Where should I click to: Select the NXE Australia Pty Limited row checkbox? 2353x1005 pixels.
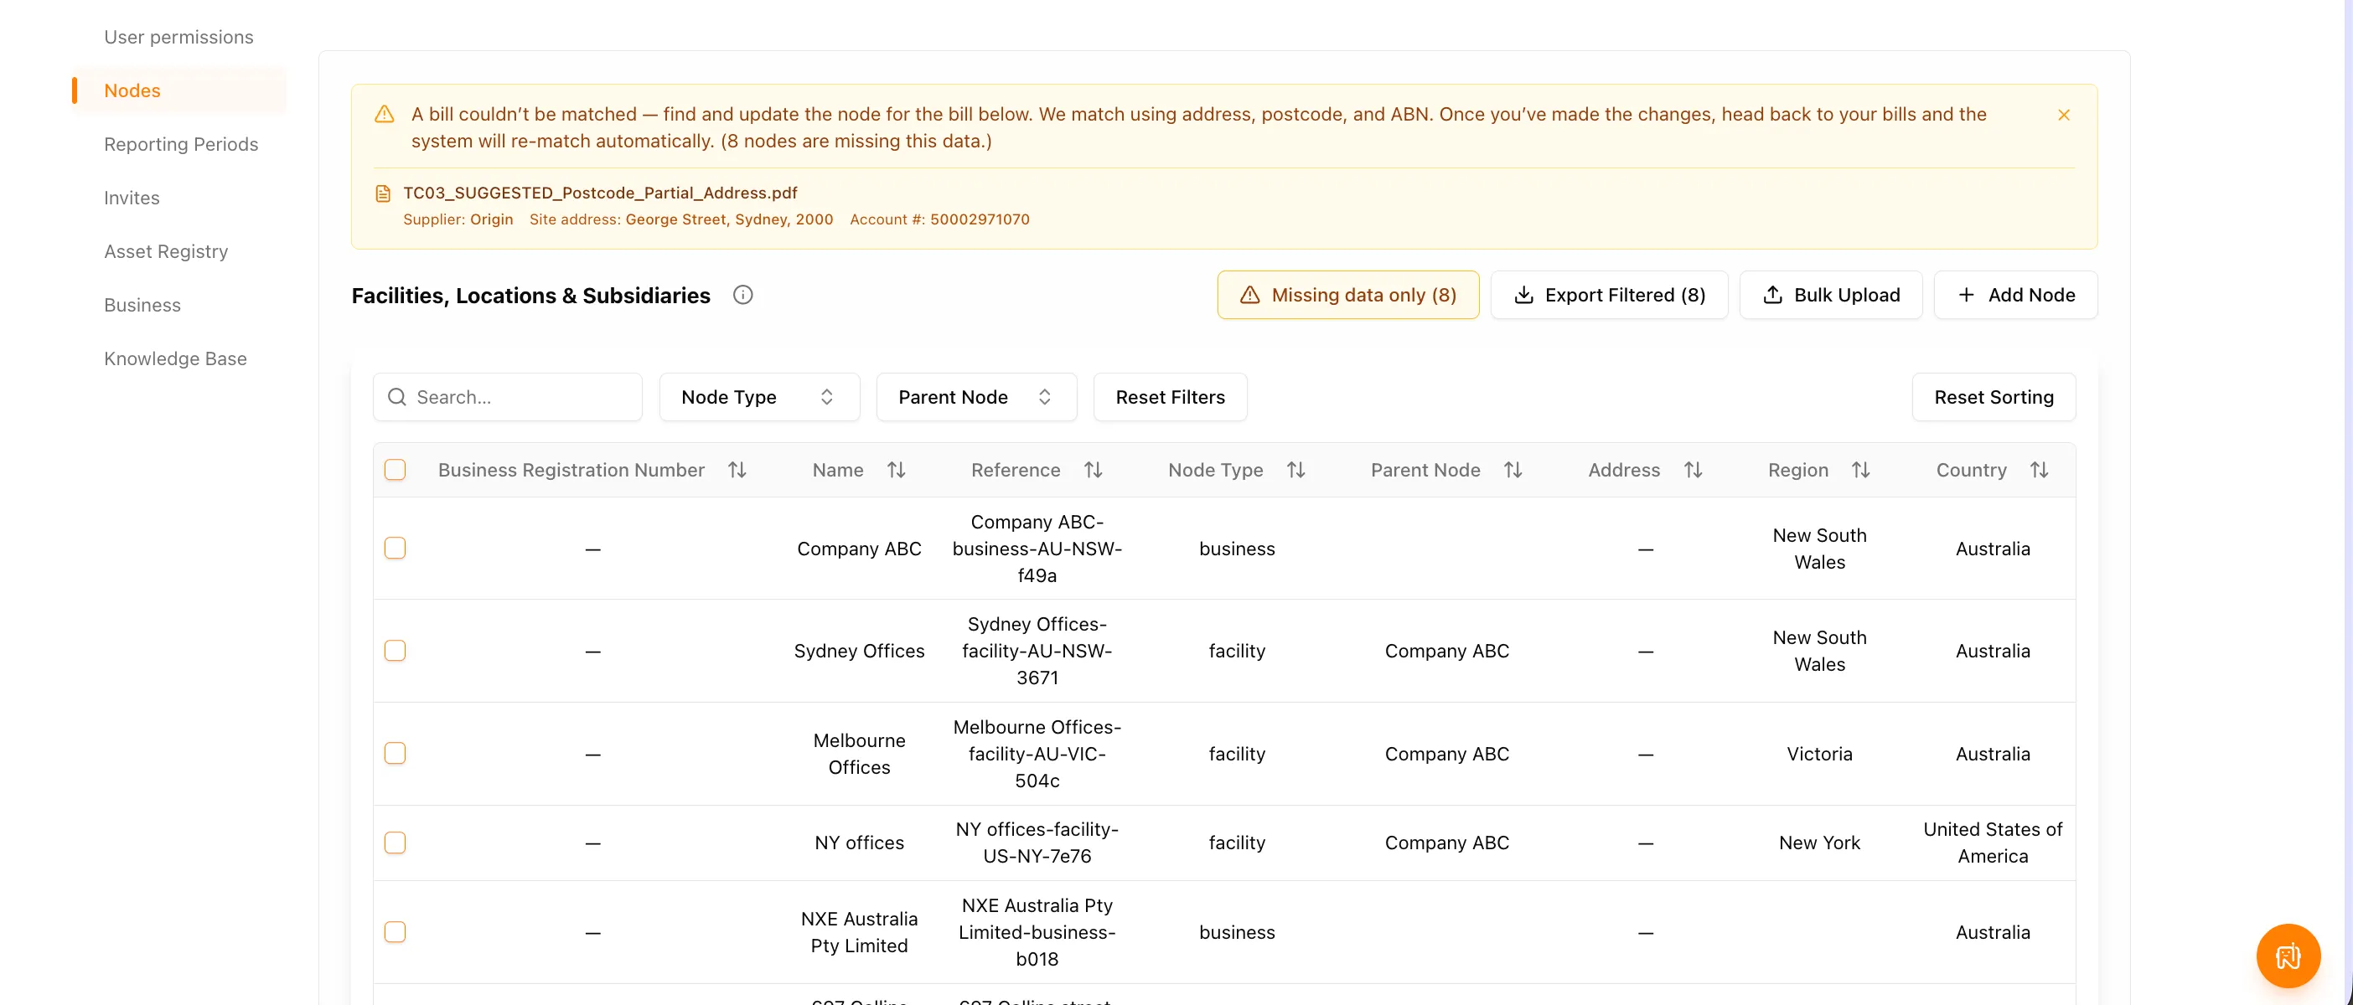click(x=395, y=932)
